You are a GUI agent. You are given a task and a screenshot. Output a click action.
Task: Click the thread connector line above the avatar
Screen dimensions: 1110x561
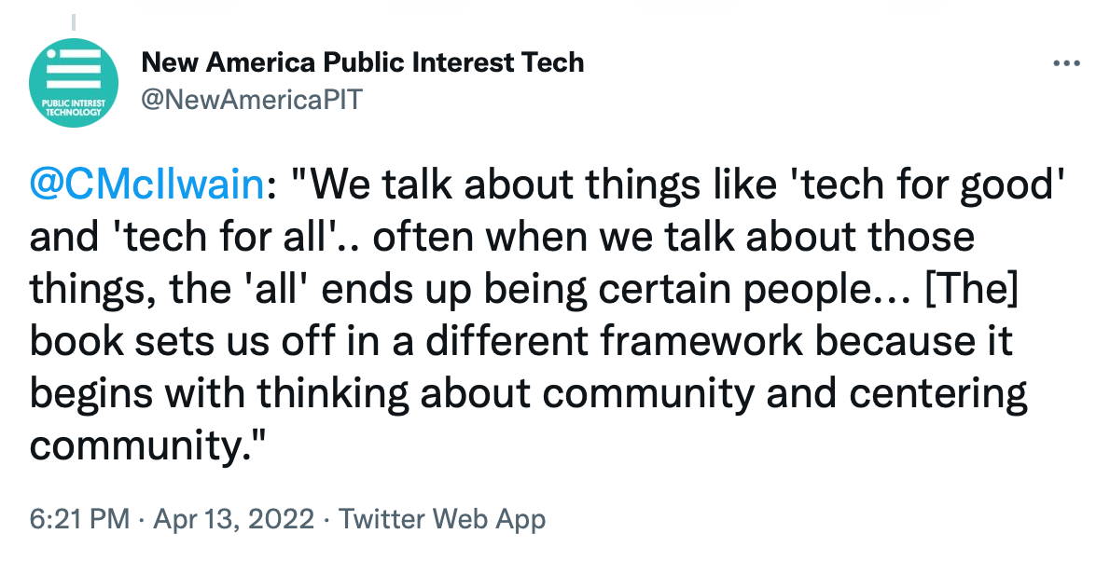coord(74,22)
